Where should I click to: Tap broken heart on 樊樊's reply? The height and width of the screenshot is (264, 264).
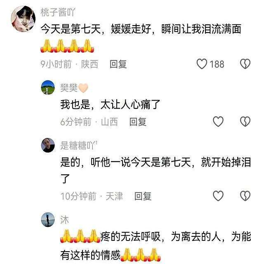click(245, 122)
